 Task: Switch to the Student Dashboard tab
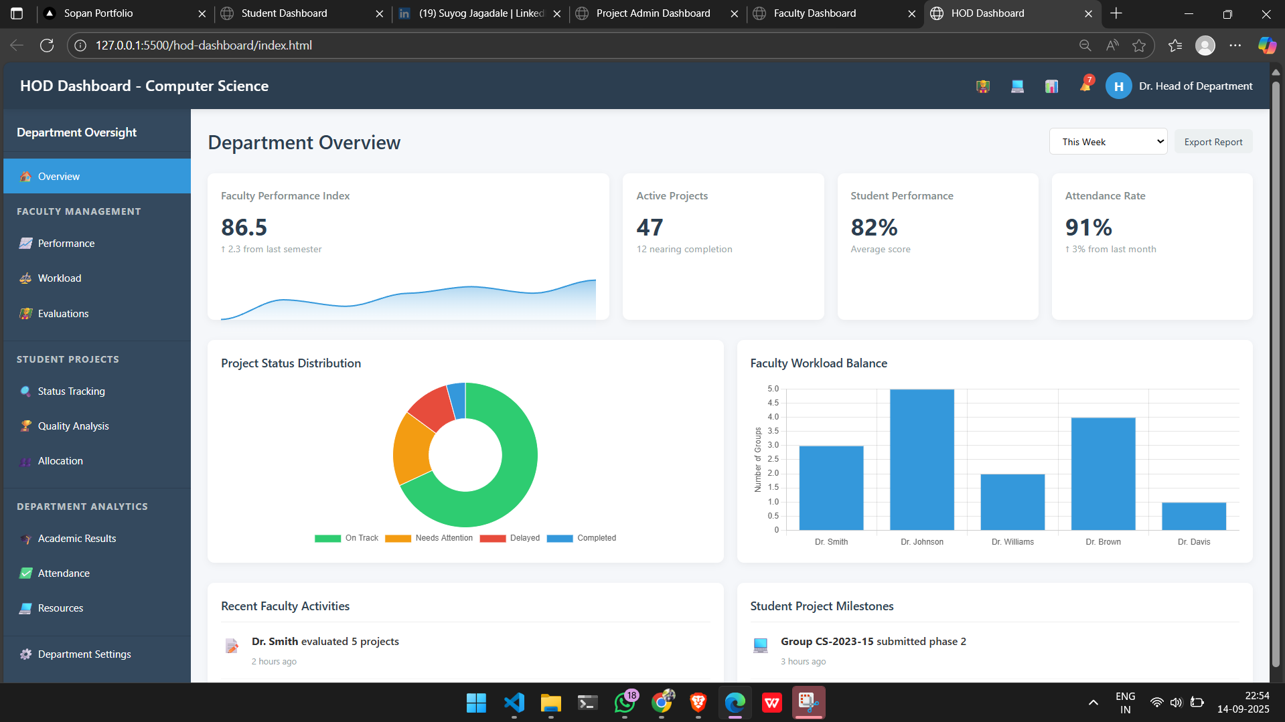coord(303,13)
